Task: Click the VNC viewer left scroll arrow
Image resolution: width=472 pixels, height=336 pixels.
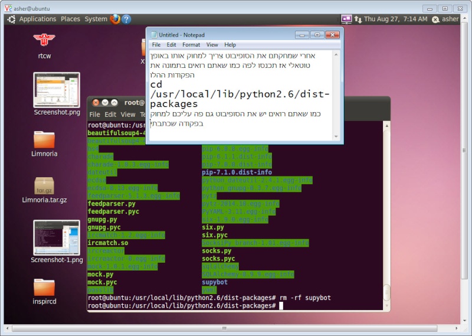Action: click(7, 328)
